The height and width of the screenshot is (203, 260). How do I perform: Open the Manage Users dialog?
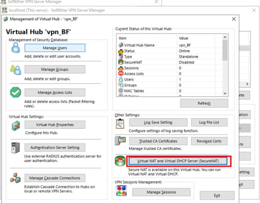tap(55, 48)
